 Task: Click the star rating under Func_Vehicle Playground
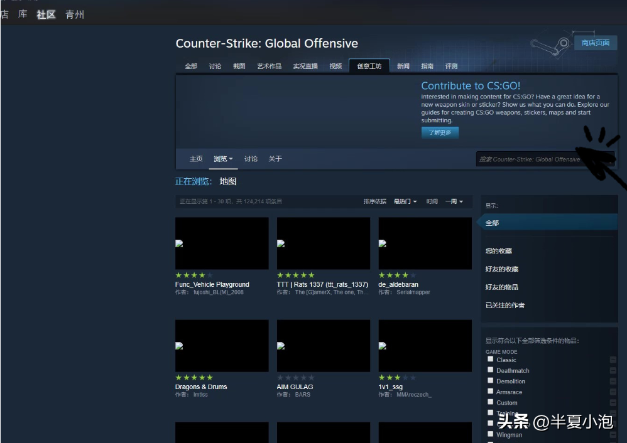(194, 275)
